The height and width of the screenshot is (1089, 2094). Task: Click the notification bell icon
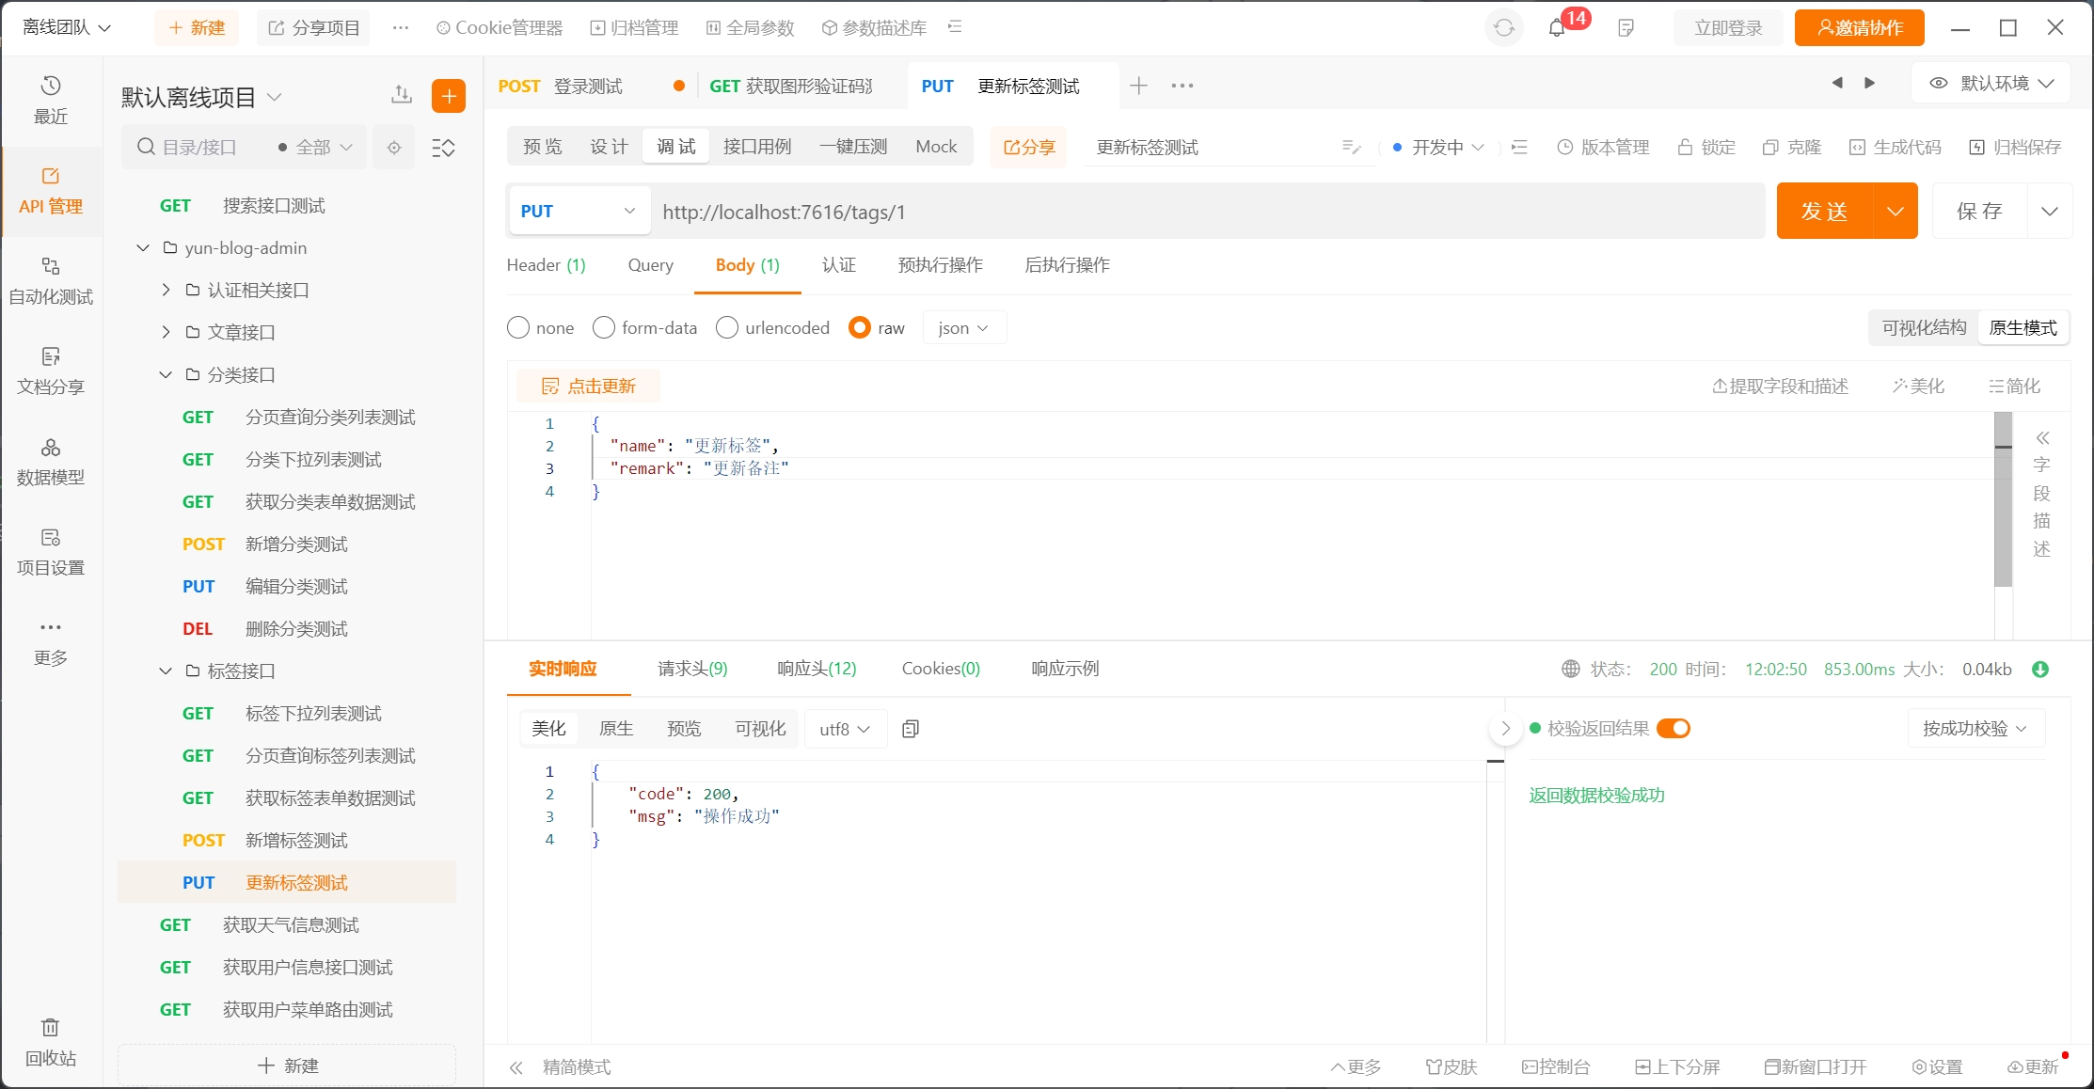point(1557,28)
